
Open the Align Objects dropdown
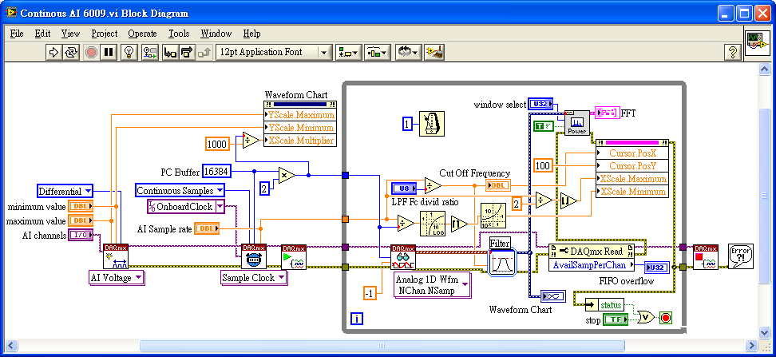[x=349, y=52]
